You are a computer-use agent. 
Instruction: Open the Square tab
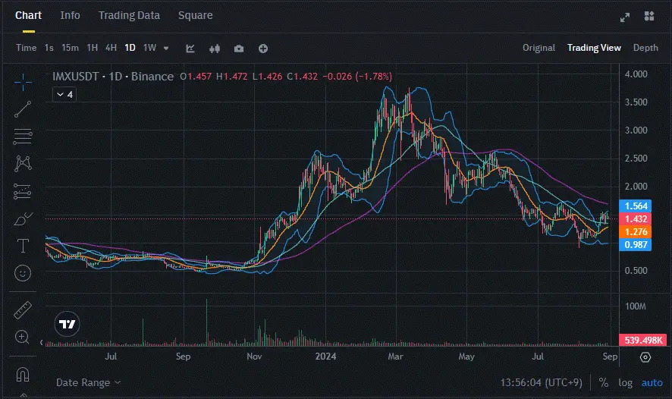[x=196, y=15]
